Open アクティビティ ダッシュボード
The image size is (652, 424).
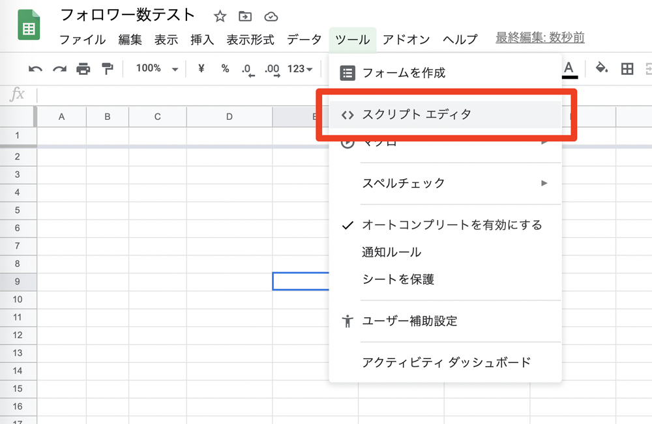pos(445,363)
